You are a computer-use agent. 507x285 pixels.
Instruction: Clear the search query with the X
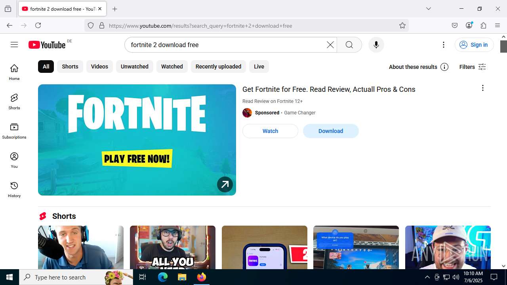click(x=330, y=45)
